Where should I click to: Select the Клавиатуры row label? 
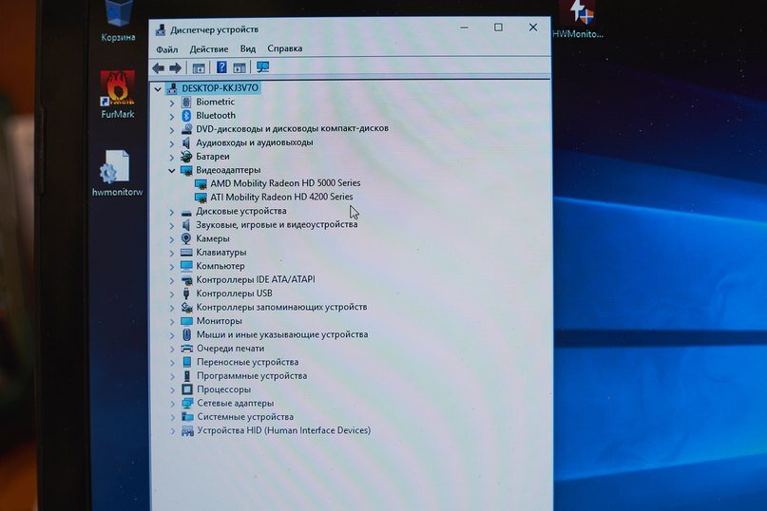click(221, 253)
